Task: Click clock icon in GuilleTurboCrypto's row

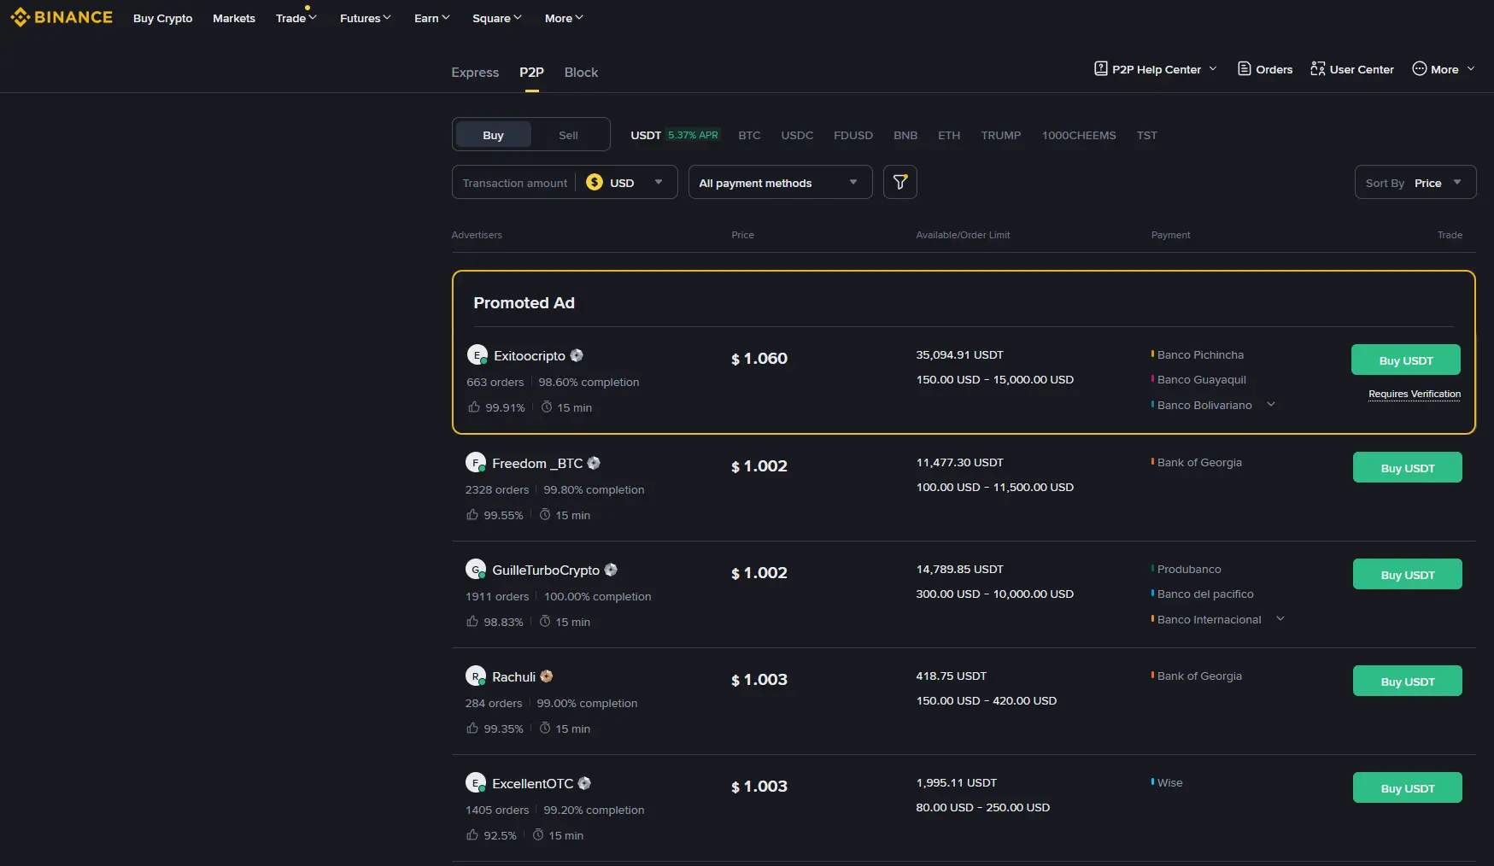Action: pyautogui.click(x=545, y=621)
